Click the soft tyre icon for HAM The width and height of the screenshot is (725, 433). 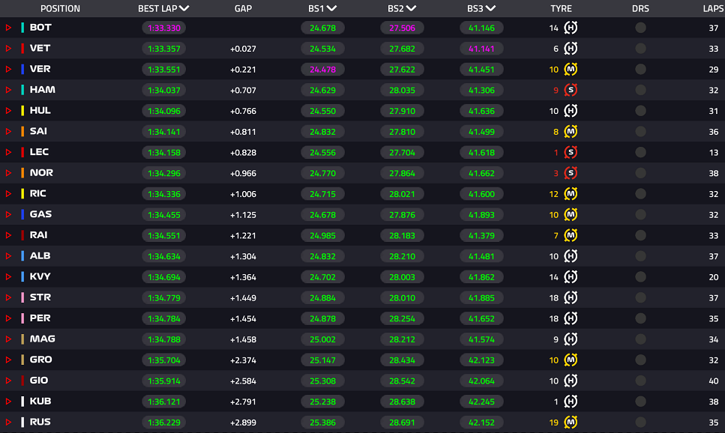coord(571,90)
